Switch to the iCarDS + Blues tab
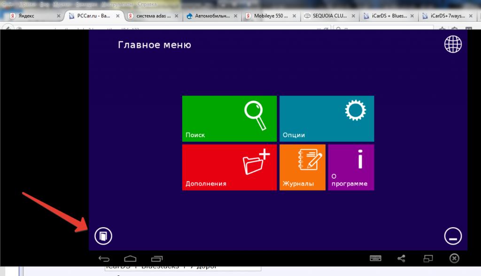This screenshot has height=276, width=481. click(388, 15)
